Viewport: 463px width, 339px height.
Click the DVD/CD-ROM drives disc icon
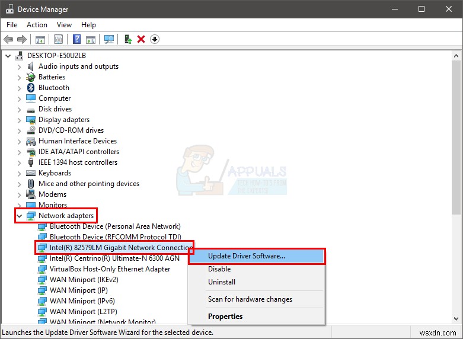coord(31,130)
